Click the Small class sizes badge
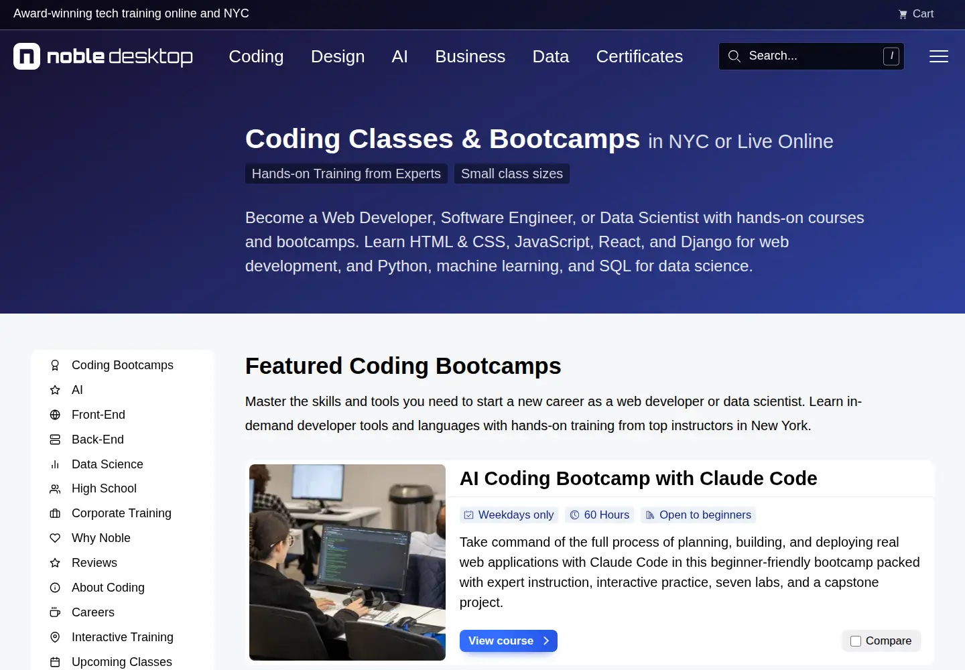The height and width of the screenshot is (670, 965). 512,174
